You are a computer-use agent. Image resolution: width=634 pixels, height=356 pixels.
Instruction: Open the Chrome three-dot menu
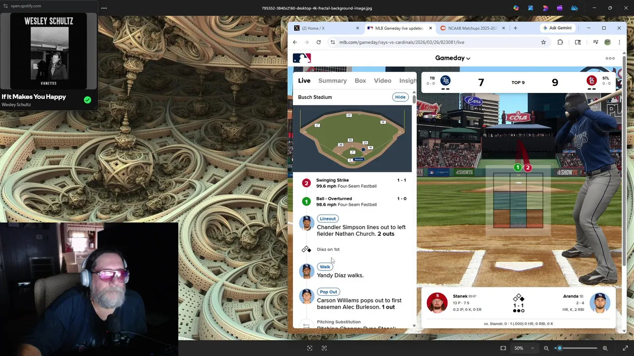(x=619, y=42)
